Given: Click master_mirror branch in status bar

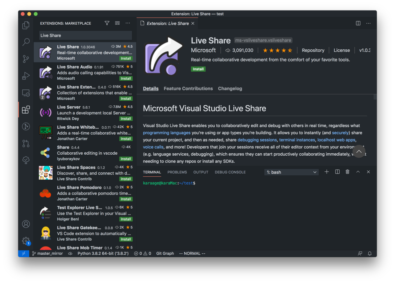Looking at the screenshot, I should 47,253.
